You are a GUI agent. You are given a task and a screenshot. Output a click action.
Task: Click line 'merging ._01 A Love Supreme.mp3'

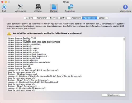tap(33, 70)
